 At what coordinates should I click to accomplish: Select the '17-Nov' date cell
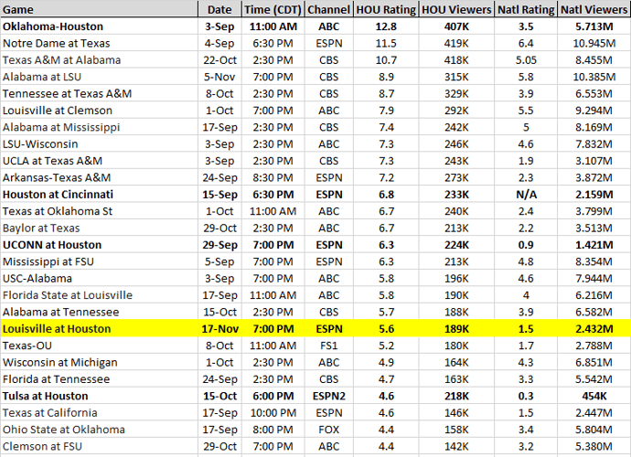(x=219, y=329)
